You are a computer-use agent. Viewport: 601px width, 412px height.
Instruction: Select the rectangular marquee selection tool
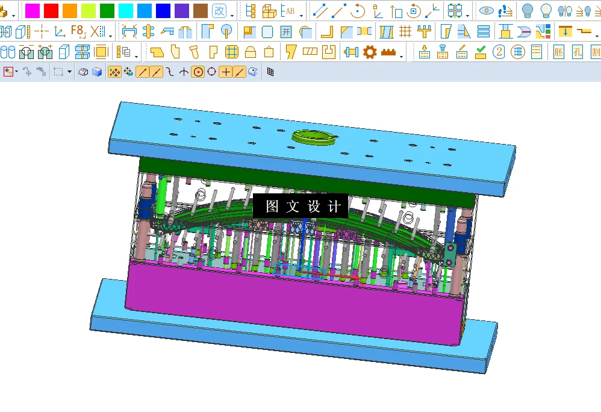point(58,72)
